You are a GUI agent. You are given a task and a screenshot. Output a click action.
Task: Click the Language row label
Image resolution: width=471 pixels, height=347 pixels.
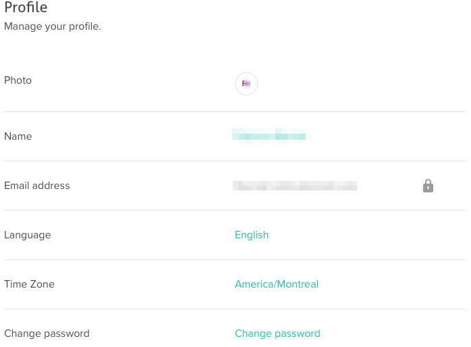(x=28, y=235)
